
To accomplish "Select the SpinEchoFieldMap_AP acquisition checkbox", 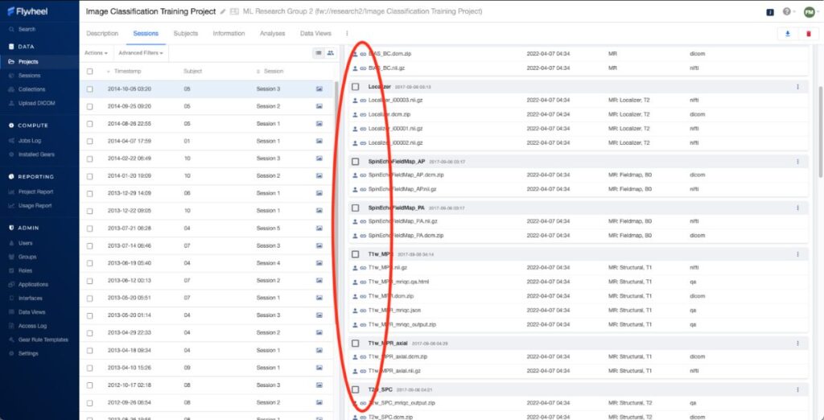I will tap(355, 162).
